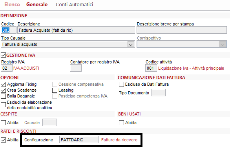Viewport: 230px width, 148px height.
Task: Toggle the GESTIONE IVA checkbox
Action: point(3,55)
